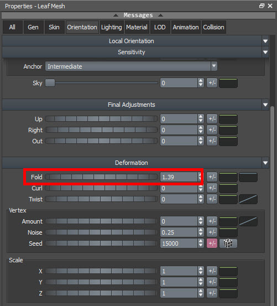
Task: Open the Animation tab
Action: coord(186,27)
